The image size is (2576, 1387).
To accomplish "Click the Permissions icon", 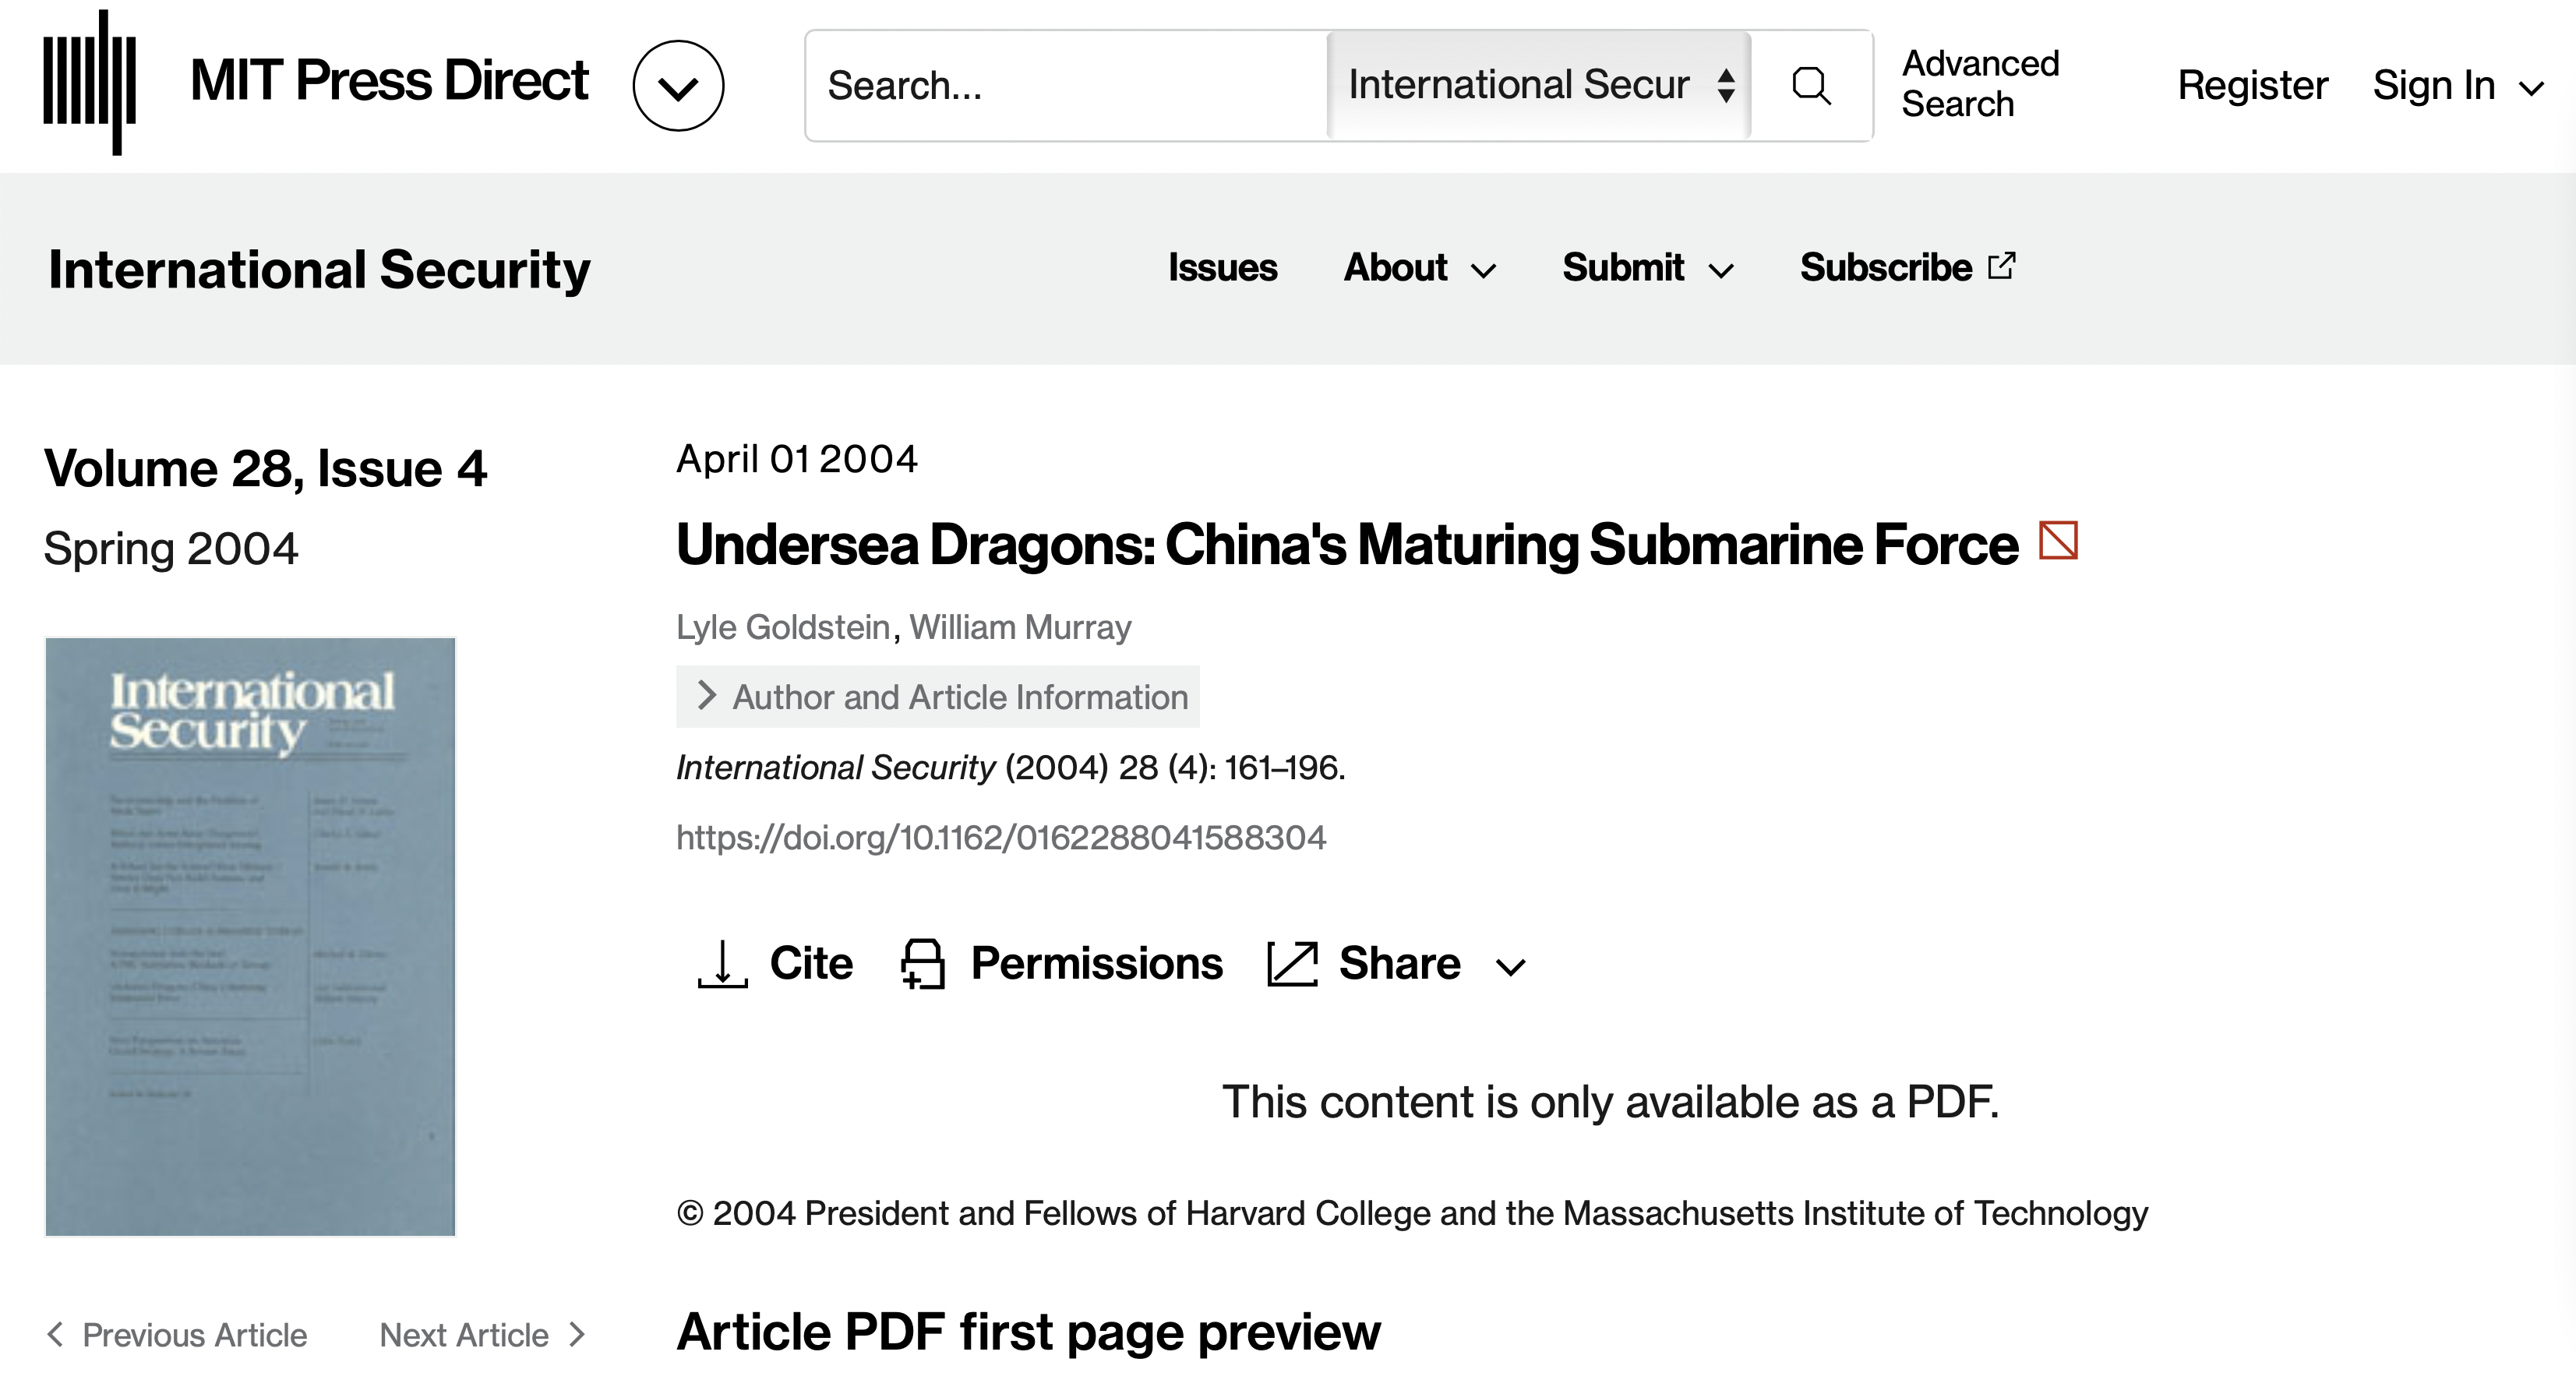I will [922, 964].
